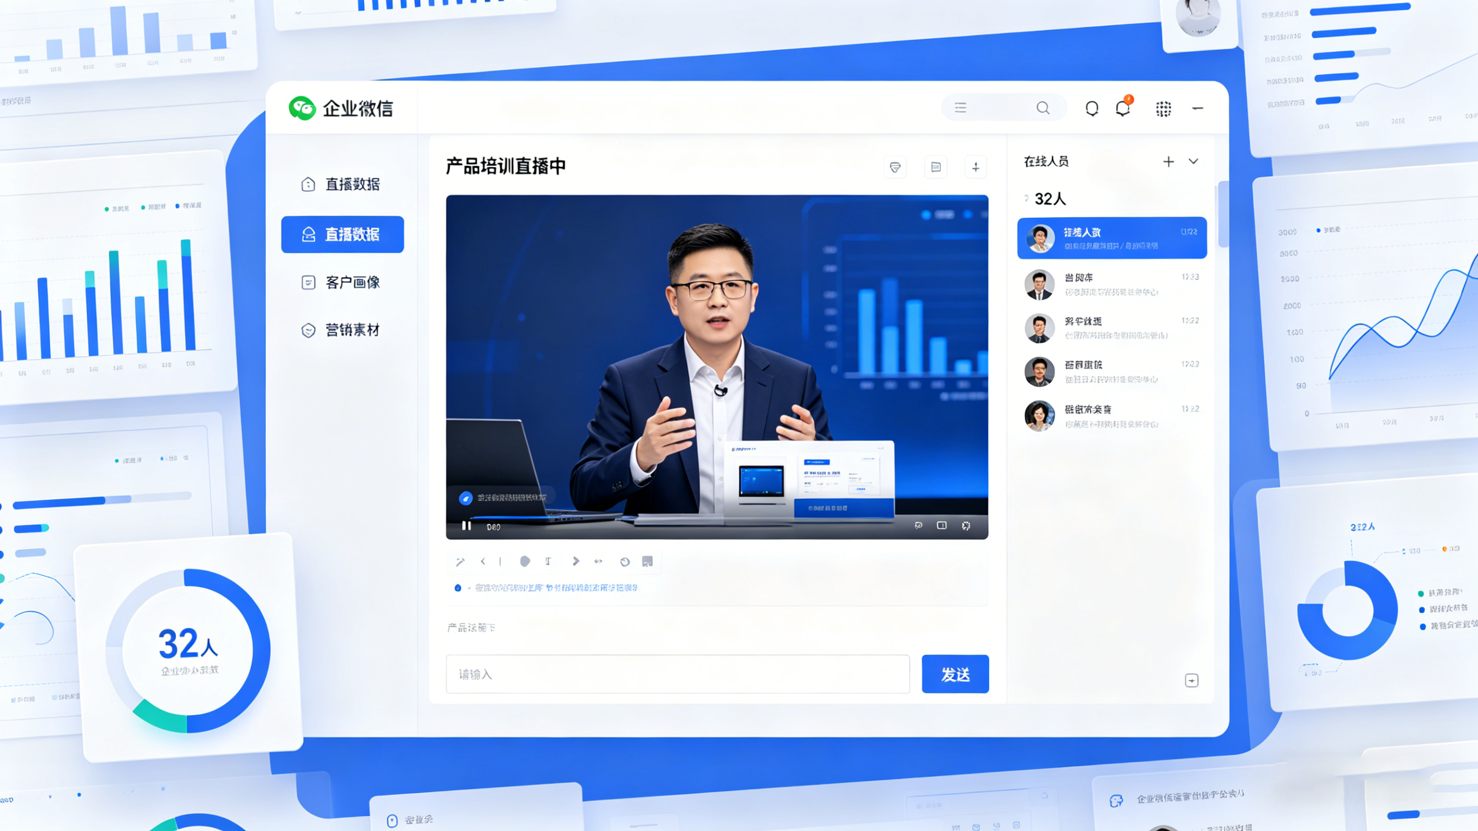Open the notifications bell with orange badge
The image size is (1478, 831).
coord(1122,108)
